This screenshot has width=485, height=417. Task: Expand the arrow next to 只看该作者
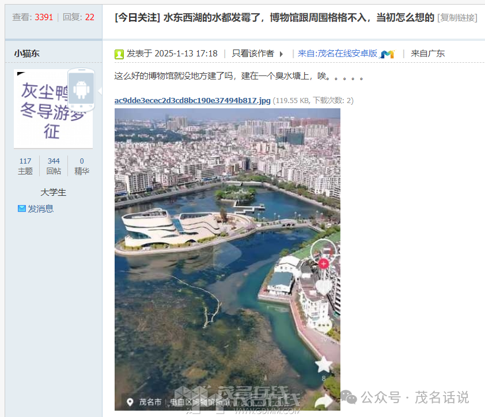(x=282, y=54)
